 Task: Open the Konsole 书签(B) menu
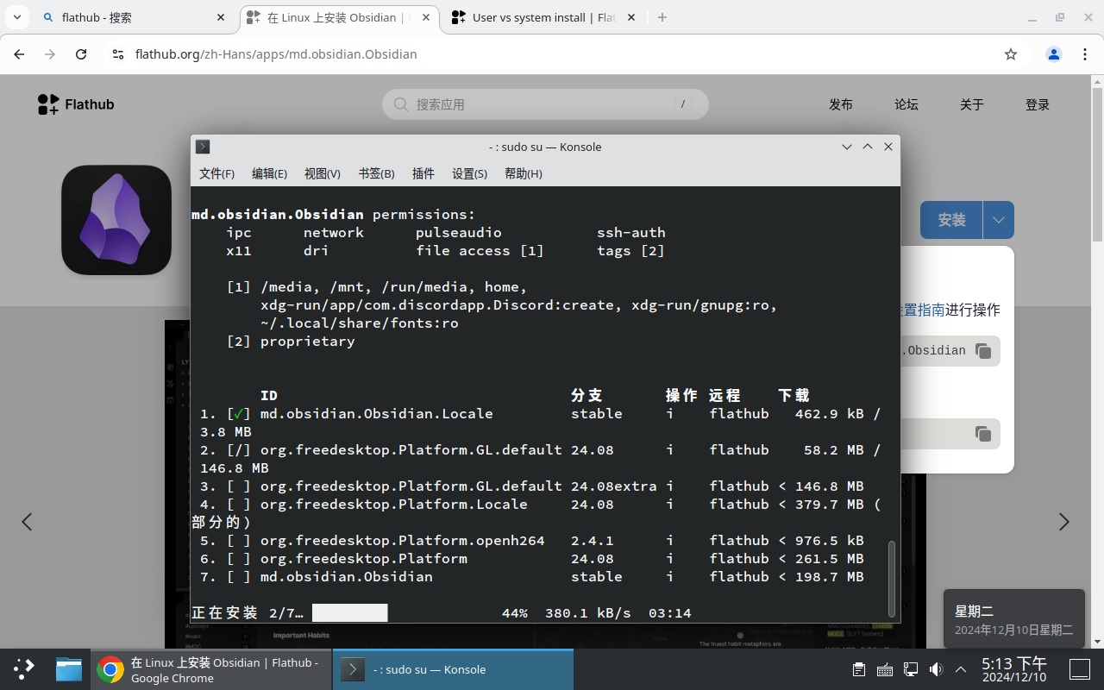[376, 173]
